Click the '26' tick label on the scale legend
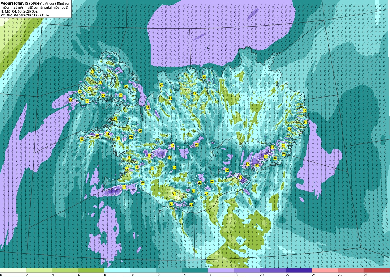 (339, 275)
